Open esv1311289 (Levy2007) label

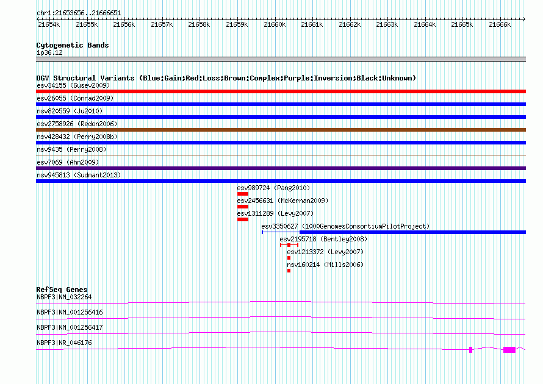click(x=275, y=213)
